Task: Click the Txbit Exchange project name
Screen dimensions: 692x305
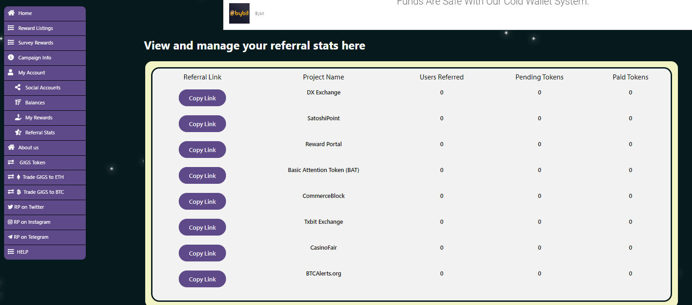Action: (324, 221)
